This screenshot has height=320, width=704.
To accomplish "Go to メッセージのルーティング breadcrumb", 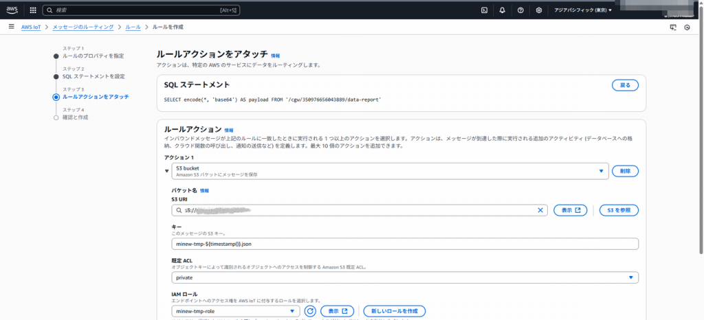I will point(83,27).
